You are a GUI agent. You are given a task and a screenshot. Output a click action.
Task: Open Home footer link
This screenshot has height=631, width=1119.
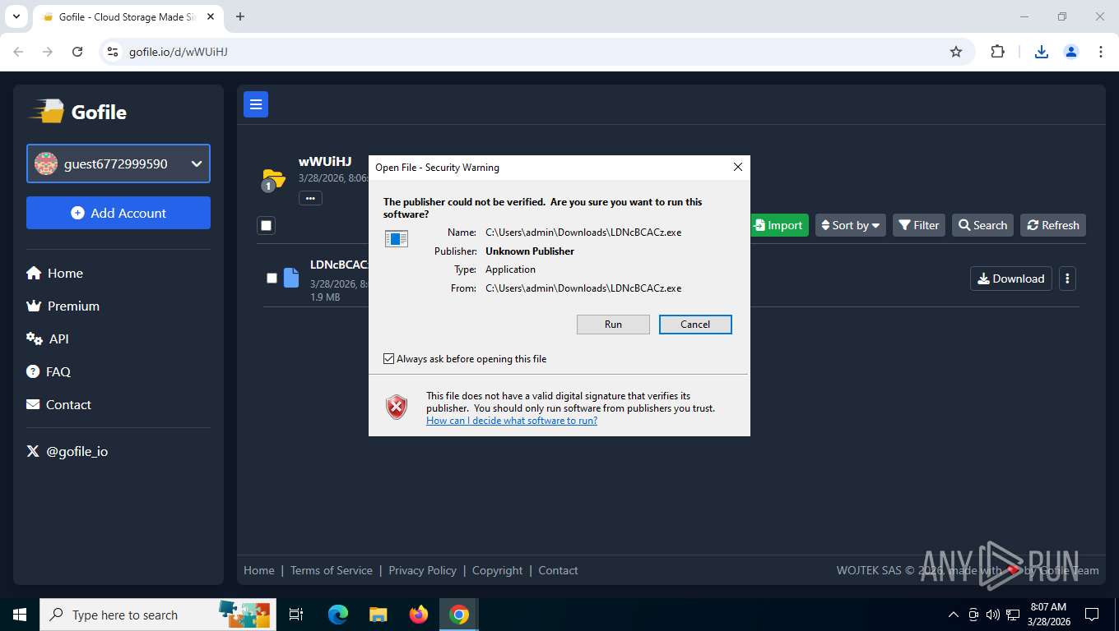(x=259, y=570)
